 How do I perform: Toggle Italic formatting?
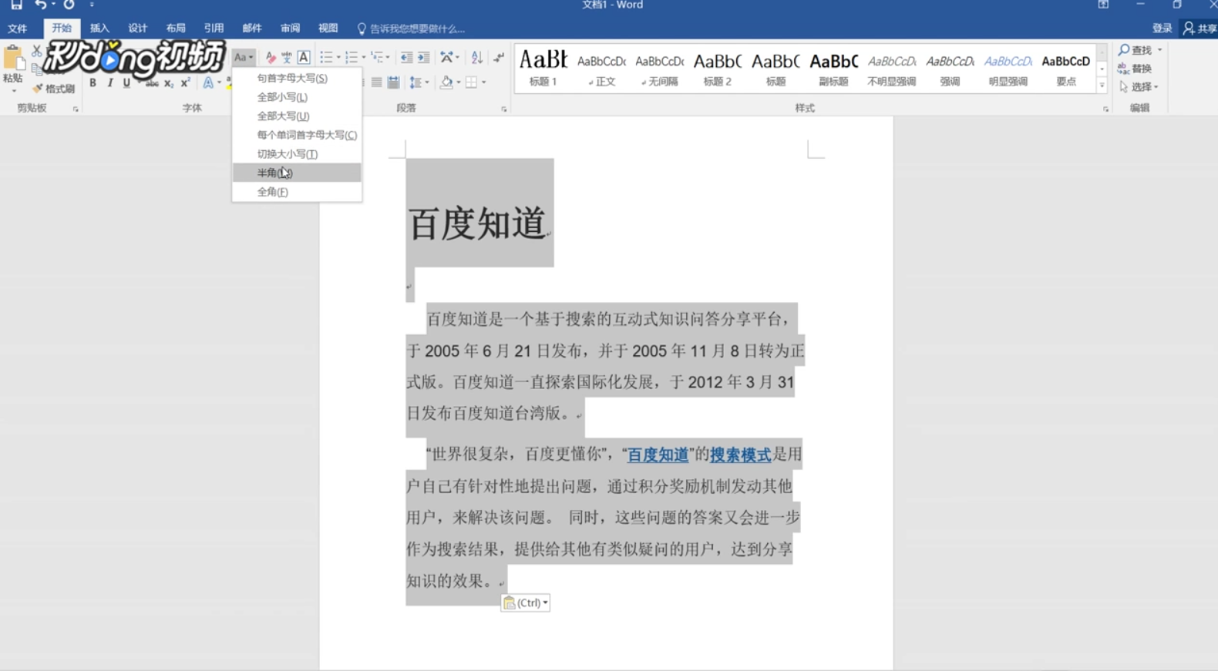click(109, 82)
